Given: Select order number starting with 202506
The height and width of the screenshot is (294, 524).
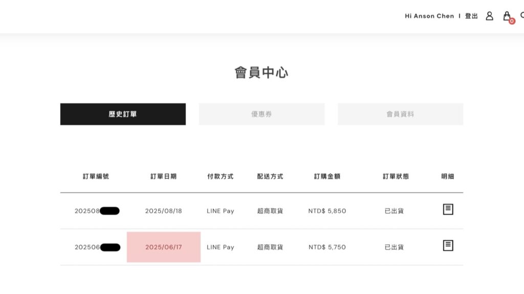Looking at the screenshot, I should (x=97, y=247).
